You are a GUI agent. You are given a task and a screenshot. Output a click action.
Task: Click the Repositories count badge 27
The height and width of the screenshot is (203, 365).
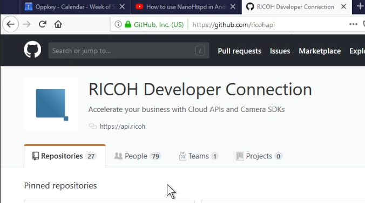(x=91, y=156)
